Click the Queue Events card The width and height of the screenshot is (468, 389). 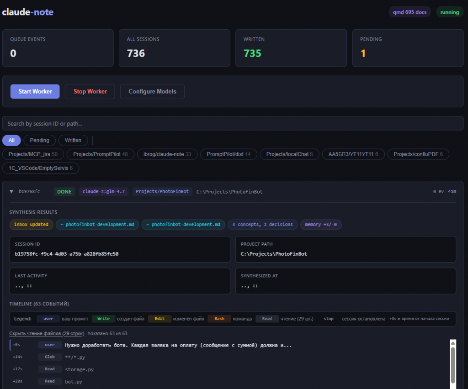pos(58,48)
